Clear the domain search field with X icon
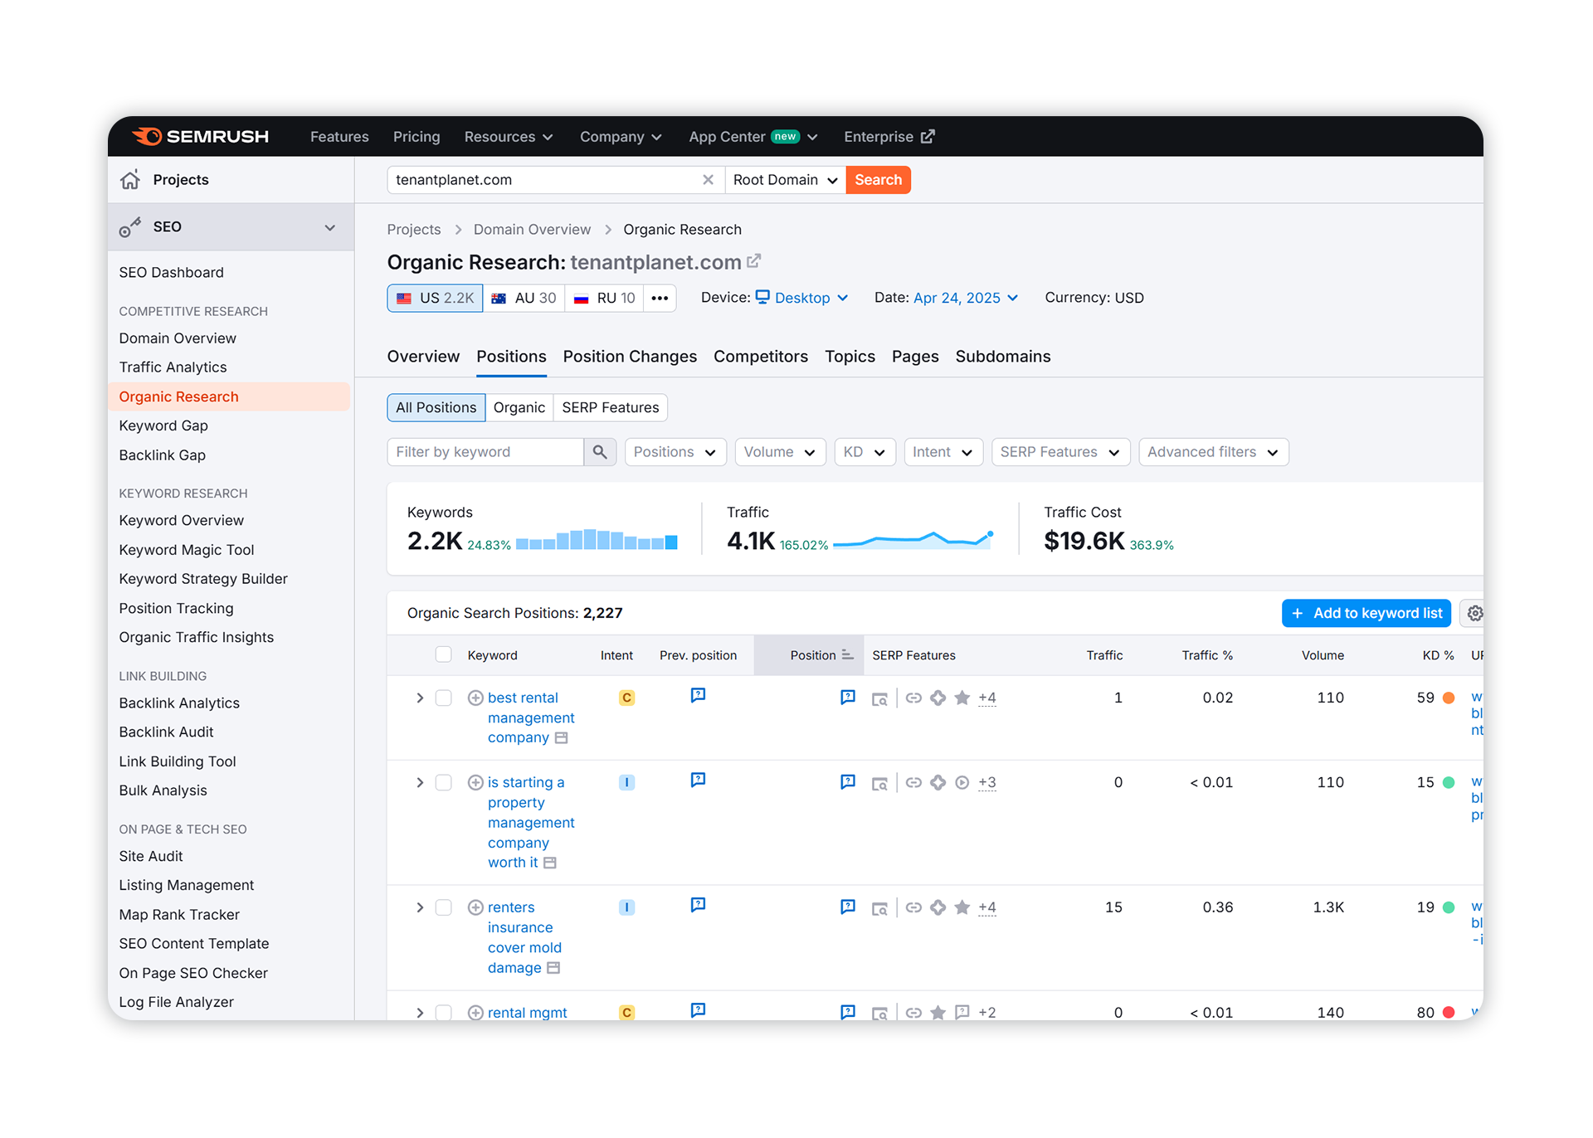 point(708,180)
